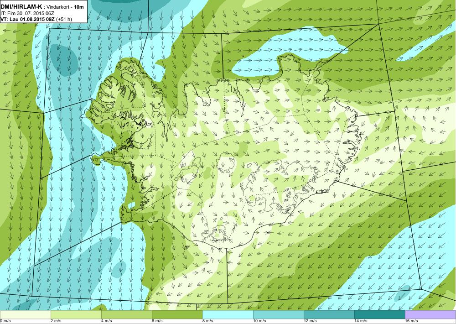Click the '10 m/s' legend label
Image resolution: width=456 pixels, height=324 pixels.
coord(260,321)
